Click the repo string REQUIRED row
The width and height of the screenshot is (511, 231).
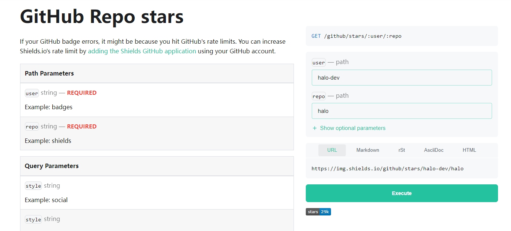click(157, 133)
